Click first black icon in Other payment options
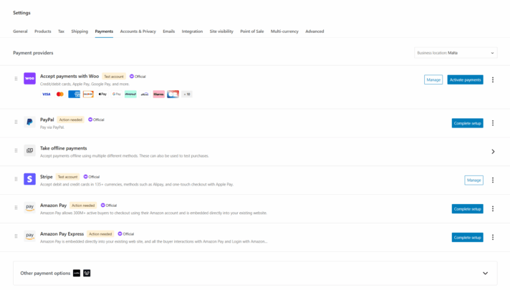This screenshot has width=510, height=290. coord(77,273)
